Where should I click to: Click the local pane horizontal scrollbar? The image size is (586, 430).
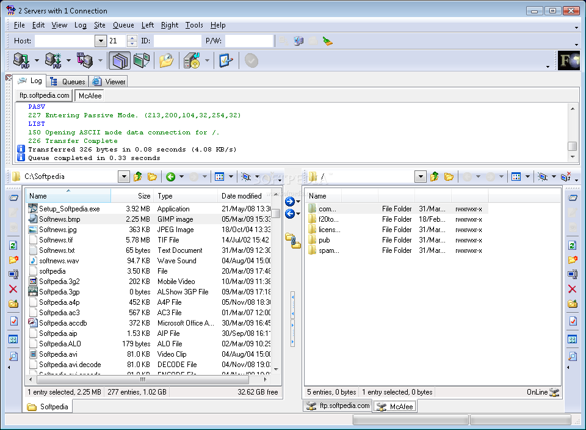pyautogui.click(x=143, y=379)
